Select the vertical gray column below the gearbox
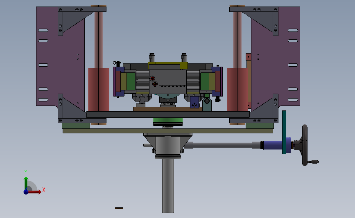The height and width of the screenshot is (218, 355). (x=168, y=185)
